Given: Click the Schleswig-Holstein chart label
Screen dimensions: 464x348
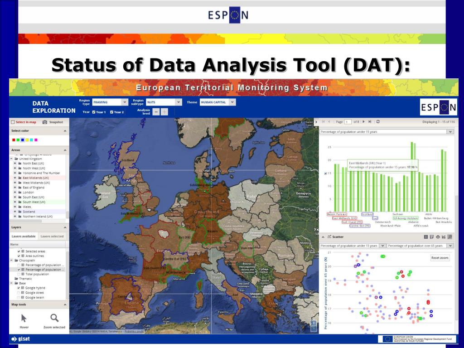Looking at the screenshot, I should click(x=406, y=218).
